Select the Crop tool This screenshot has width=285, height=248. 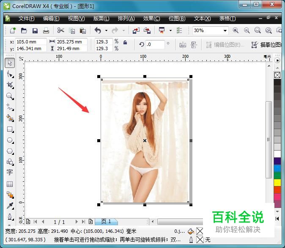[10, 85]
